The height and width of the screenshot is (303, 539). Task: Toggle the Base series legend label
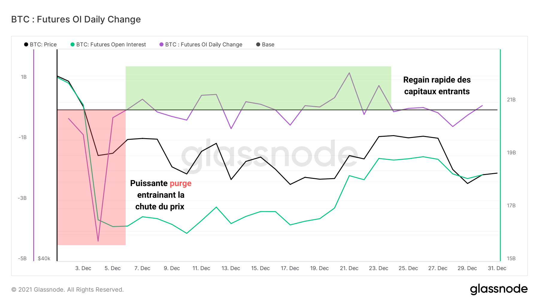click(268, 45)
